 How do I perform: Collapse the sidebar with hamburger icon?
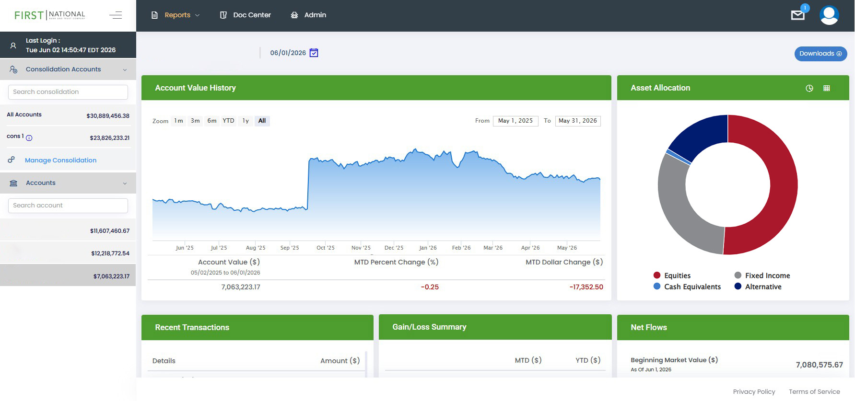coord(116,15)
